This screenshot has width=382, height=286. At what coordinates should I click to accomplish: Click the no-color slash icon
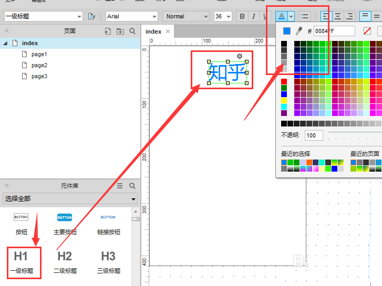367,31
